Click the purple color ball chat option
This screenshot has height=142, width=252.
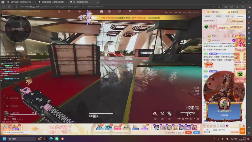(227, 126)
